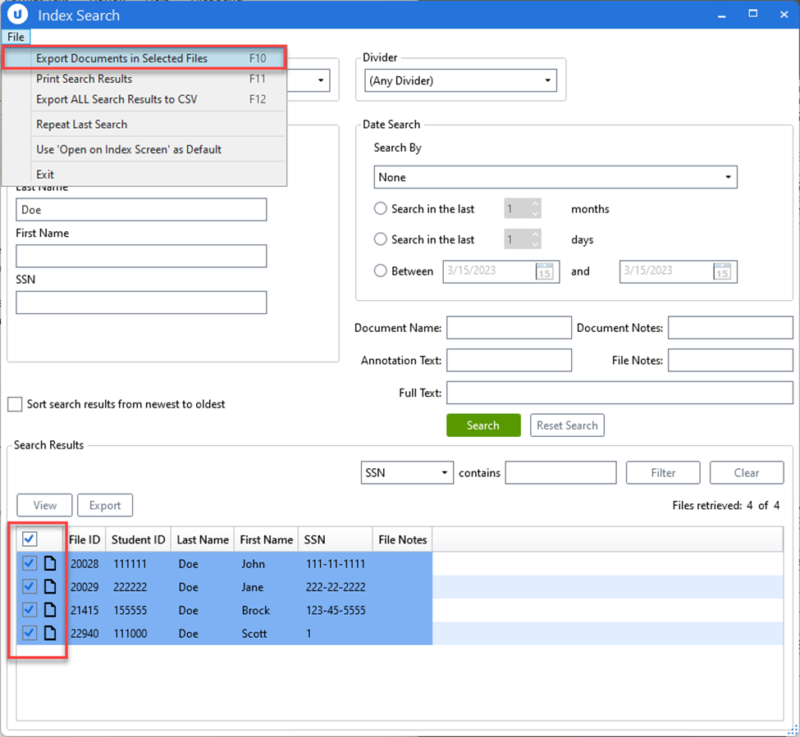Sort results by First Name column header
800x737 pixels.
tap(267, 539)
